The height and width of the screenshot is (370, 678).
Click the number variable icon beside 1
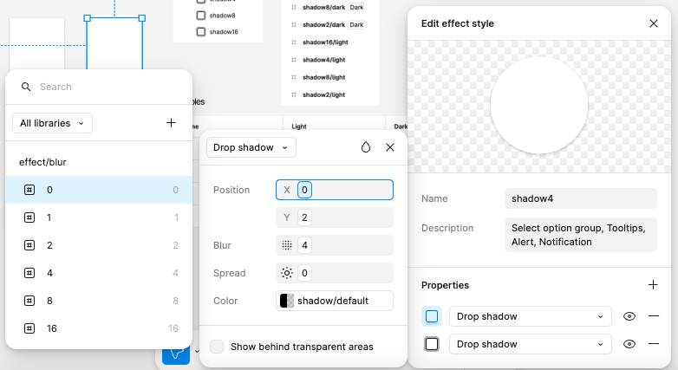[29, 217]
